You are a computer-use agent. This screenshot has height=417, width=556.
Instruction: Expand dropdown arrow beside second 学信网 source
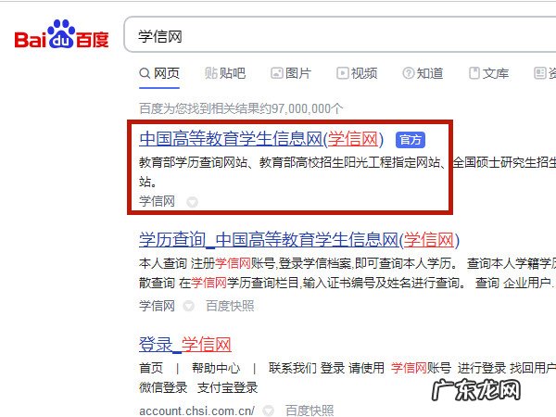pos(189,306)
